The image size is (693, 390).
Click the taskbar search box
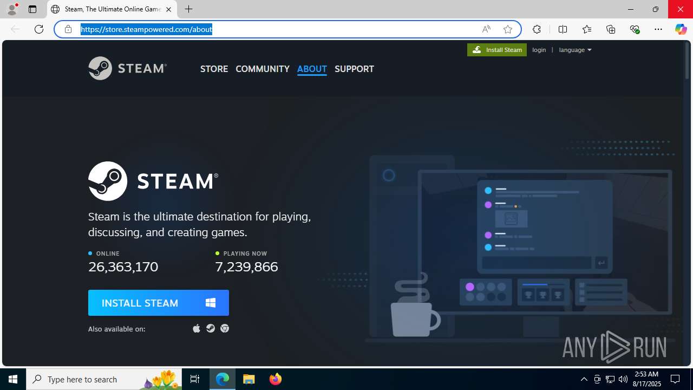(x=104, y=379)
